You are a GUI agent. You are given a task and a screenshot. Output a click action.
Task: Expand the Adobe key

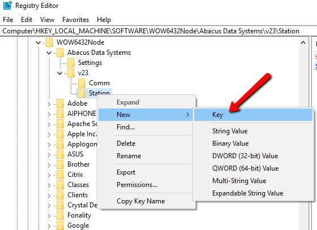tap(49, 104)
